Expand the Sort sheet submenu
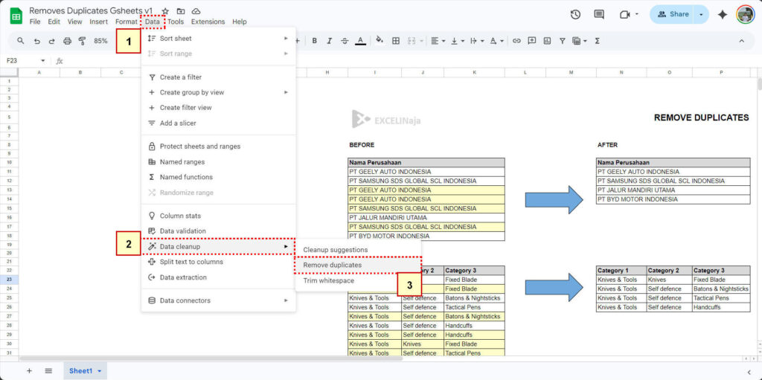The width and height of the screenshot is (762, 380). pos(218,39)
